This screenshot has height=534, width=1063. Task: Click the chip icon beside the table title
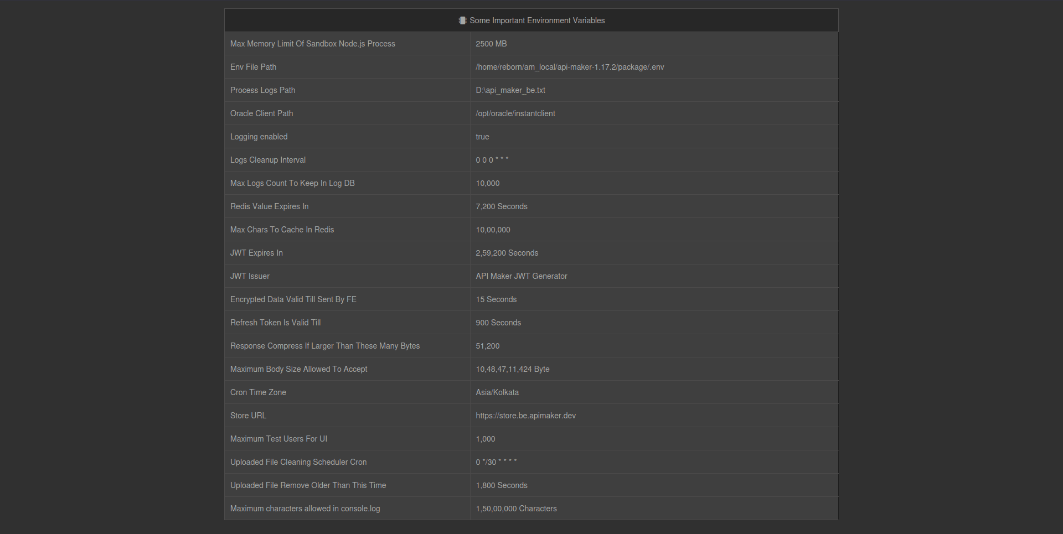pyautogui.click(x=462, y=20)
